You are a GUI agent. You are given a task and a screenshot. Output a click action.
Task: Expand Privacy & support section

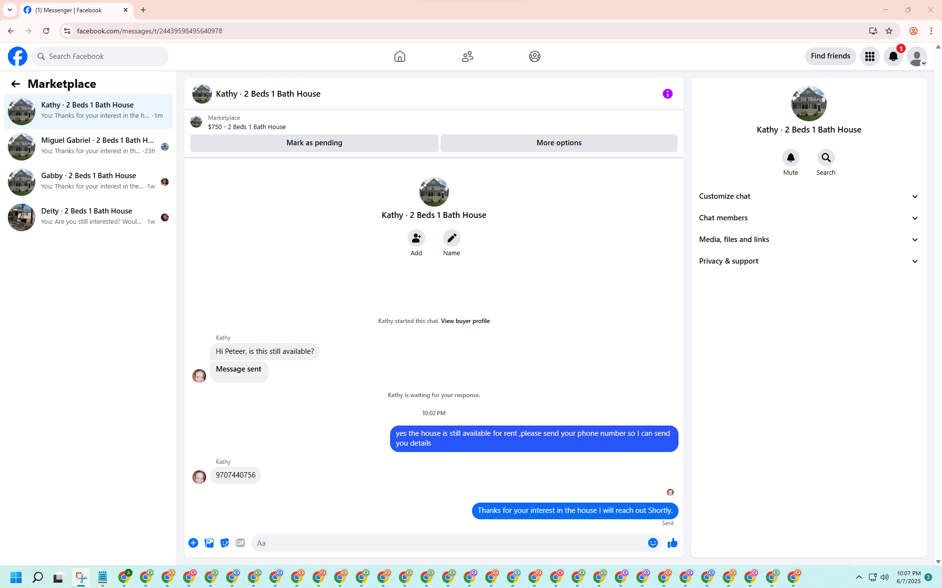[809, 261]
